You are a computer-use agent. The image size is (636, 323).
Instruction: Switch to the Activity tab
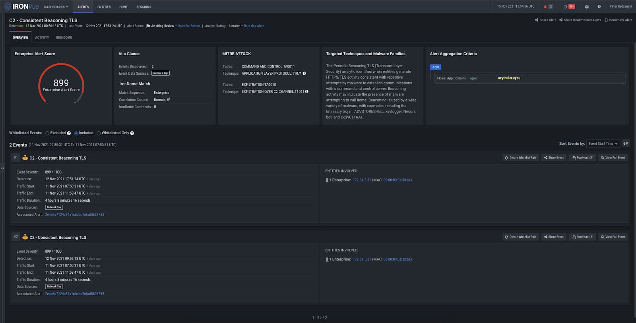coord(42,38)
